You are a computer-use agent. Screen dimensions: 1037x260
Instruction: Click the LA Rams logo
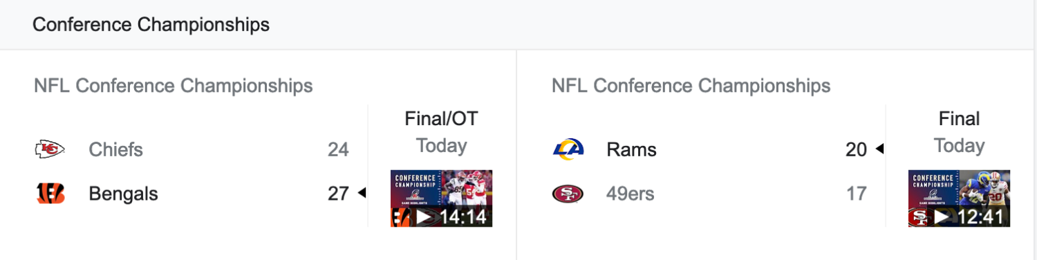(x=568, y=149)
